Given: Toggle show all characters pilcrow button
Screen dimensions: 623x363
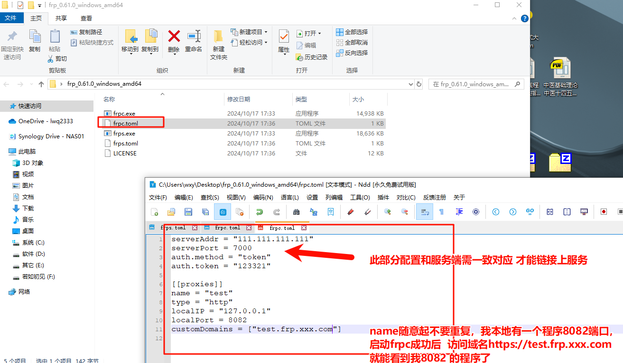Looking at the screenshot, I should click(442, 212).
